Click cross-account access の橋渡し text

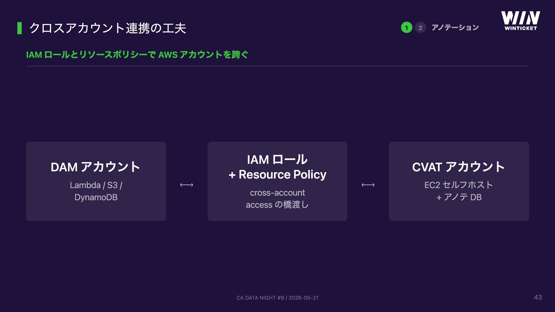click(277, 199)
